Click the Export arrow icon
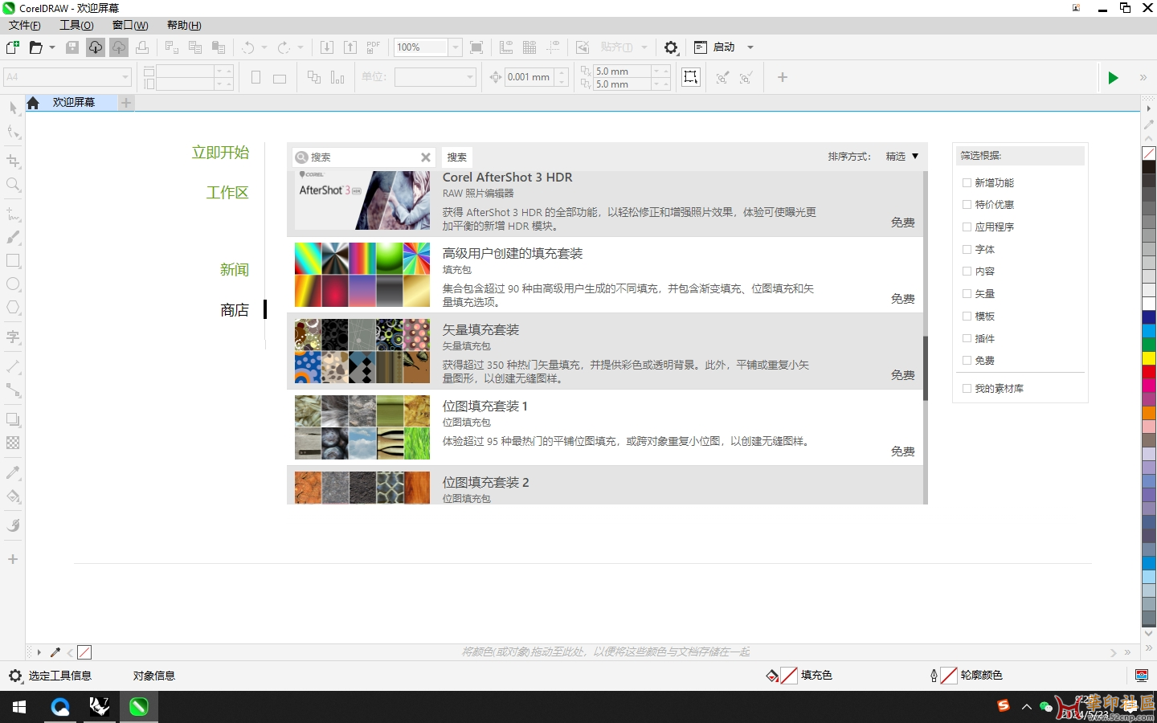1157x723 pixels. 350,47
